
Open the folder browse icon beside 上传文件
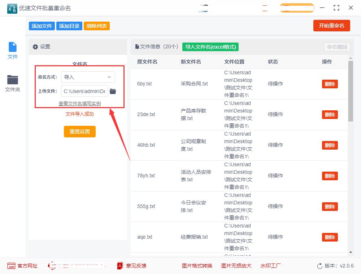pyautogui.click(x=113, y=91)
